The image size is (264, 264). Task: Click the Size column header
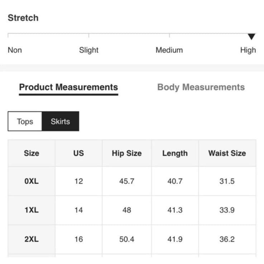[x=32, y=153]
